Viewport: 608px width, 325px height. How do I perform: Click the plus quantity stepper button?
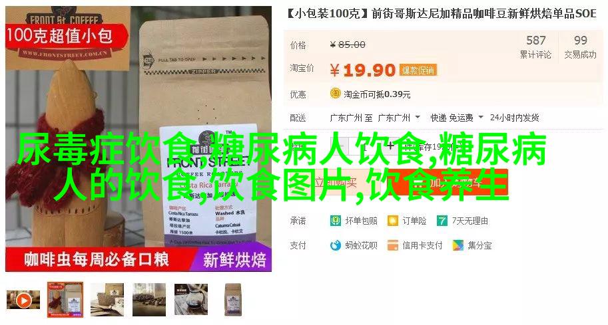tap(390, 146)
